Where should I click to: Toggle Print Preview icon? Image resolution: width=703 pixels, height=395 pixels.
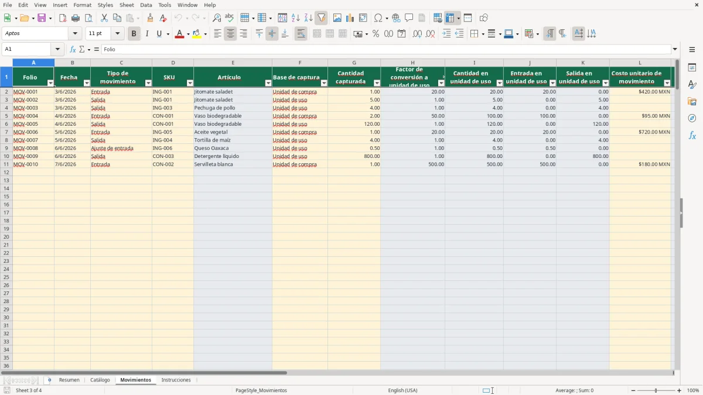[x=88, y=18]
